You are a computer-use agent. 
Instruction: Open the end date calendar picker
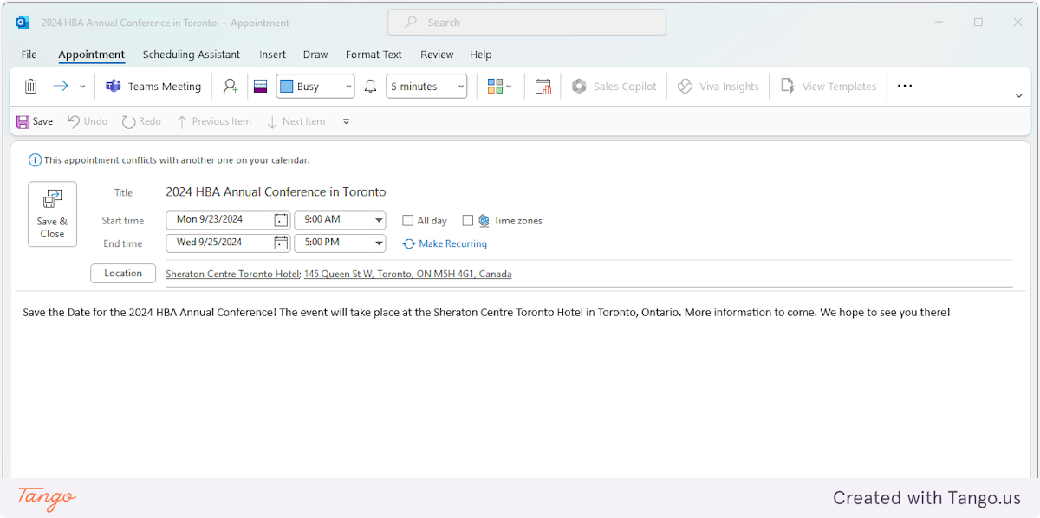pos(281,243)
